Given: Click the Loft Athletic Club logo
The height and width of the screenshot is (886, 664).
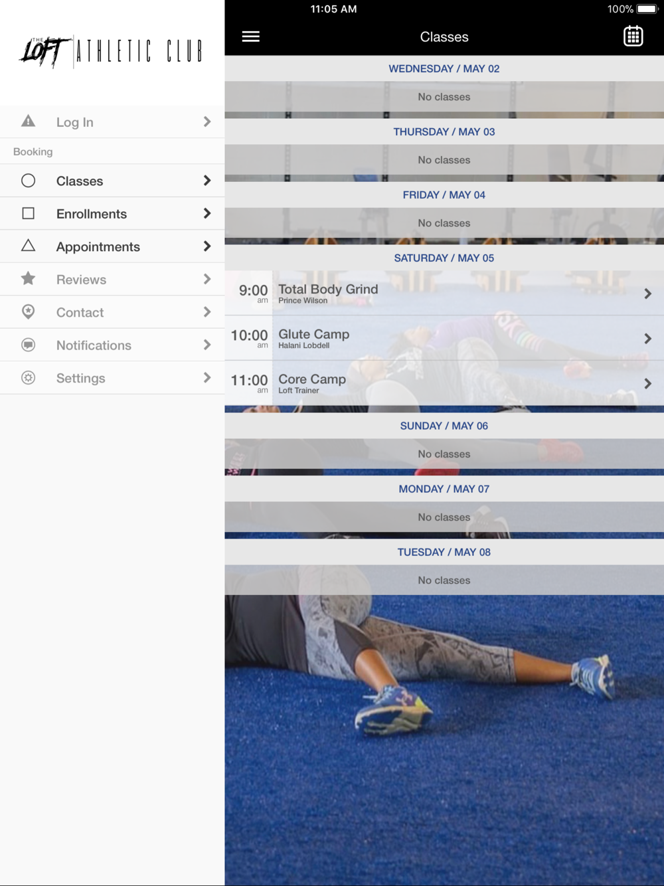Looking at the screenshot, I should click(111, 51).
